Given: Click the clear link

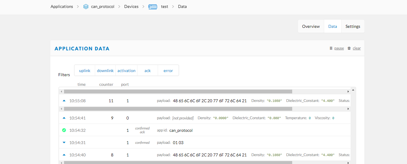Looking at the screenshot, I should pos(357,48).
